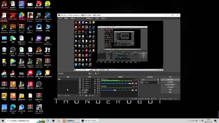Open the Tools menu in OBS
The image size is (219, 123).
[97, 18]
